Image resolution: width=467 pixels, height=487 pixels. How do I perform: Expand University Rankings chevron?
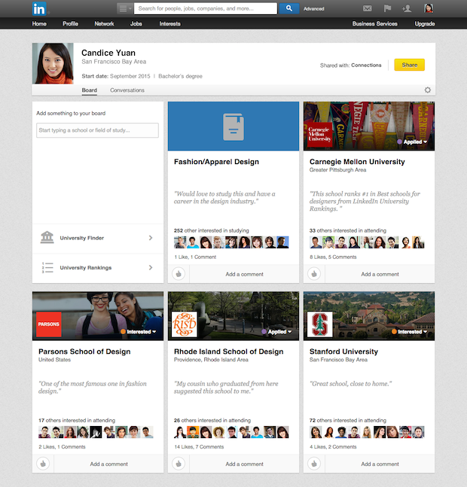(151, 268)
